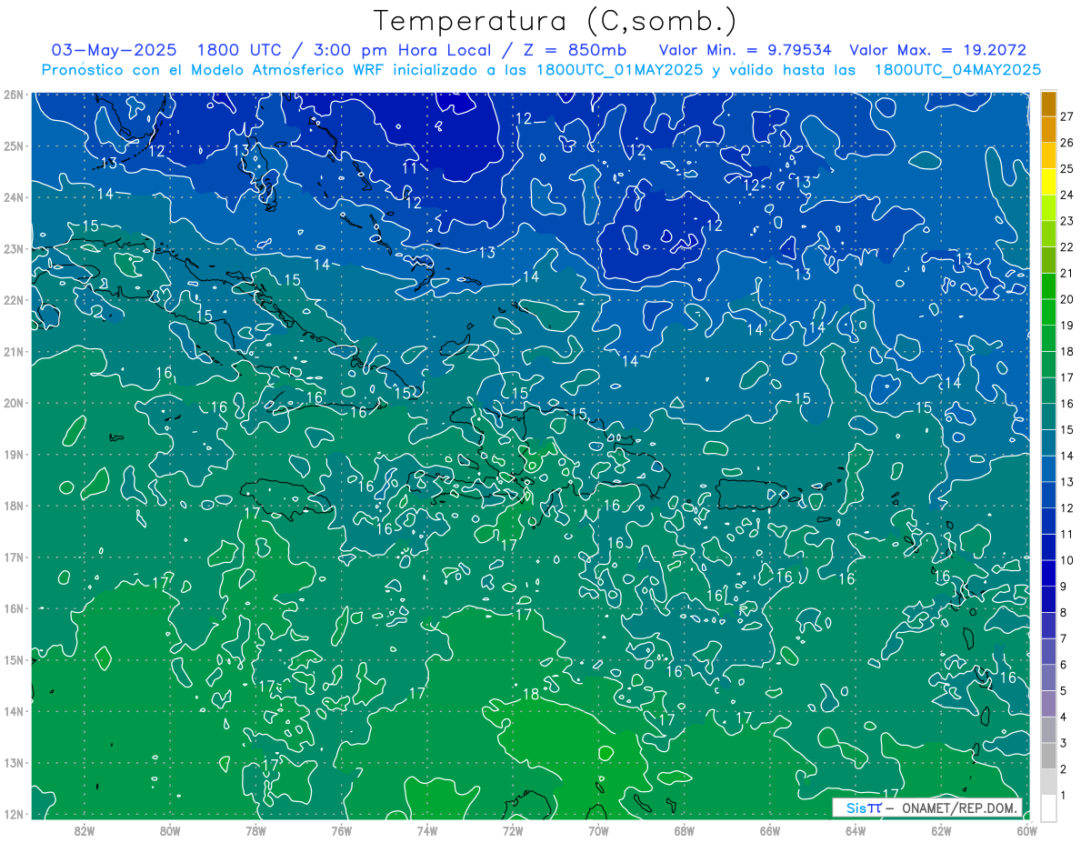This screenshot has height=843, width=1091.
Task: Click the longitude label "78W"
Action: pos(255,830)
